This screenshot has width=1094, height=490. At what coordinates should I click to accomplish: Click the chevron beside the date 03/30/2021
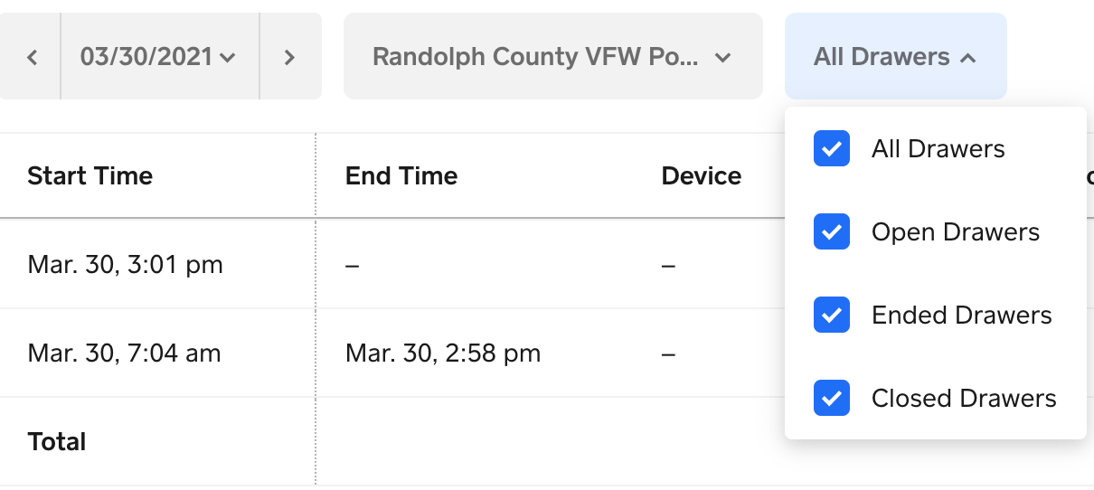pos(227,58)
